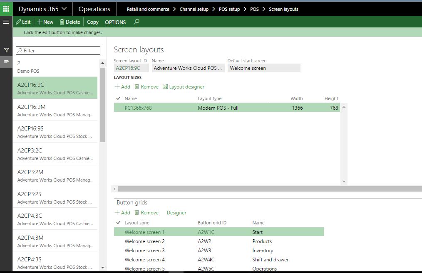Screen dimensions: 422x273
Task: Select all rows in Button grids
Action: (118, 222)
